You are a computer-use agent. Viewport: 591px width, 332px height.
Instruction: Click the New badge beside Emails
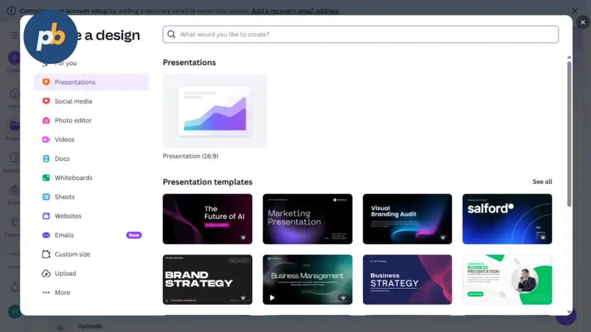pyautogui.click(x=134, y=235)
